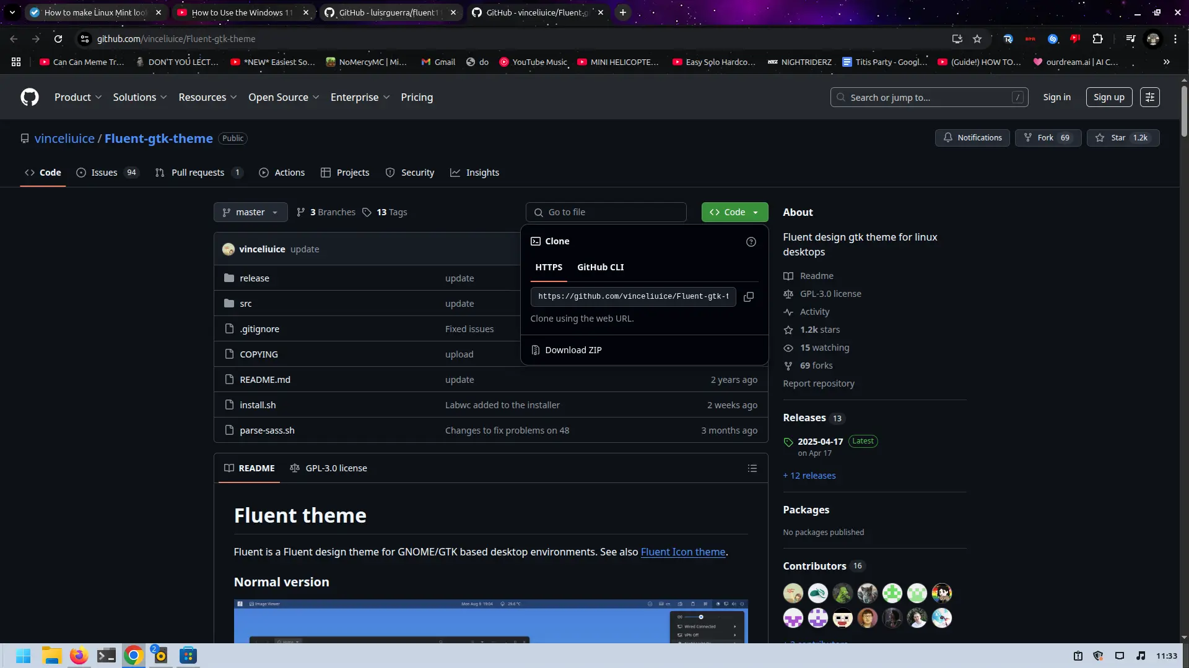
Task: Open the music note tray icon
Action: (1140, 656)
